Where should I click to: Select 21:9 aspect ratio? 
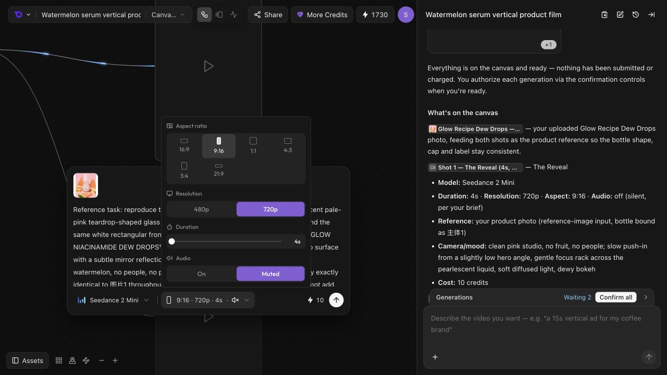coord(219,170)
